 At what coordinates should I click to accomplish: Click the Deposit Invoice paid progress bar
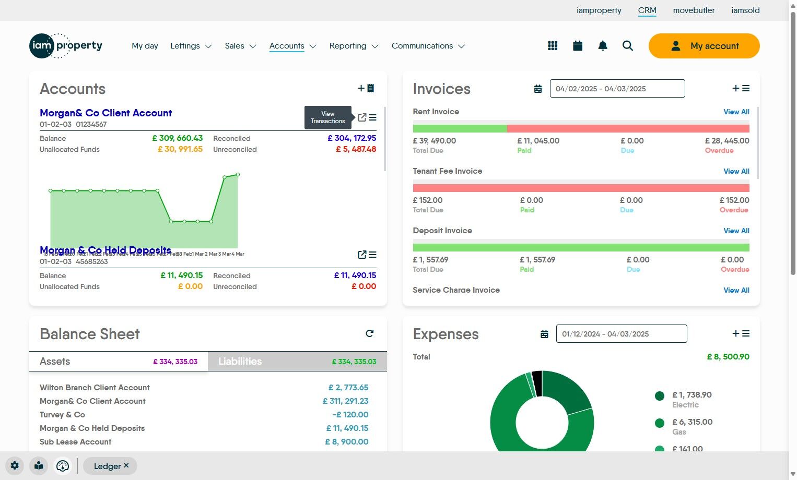(x=581, y=247)
